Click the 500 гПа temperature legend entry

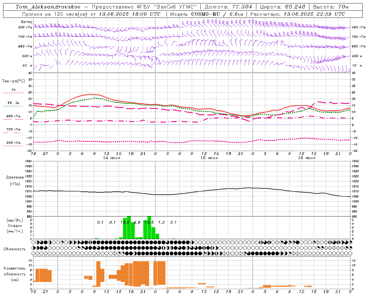click(13, 142)
